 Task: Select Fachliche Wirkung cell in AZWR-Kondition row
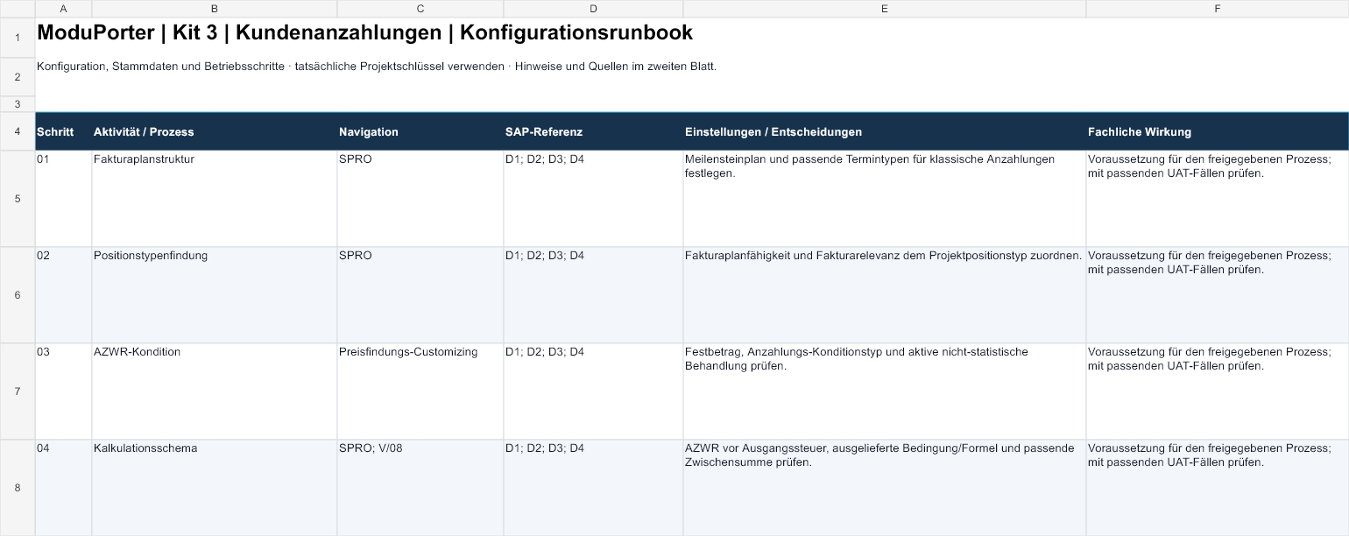1218,391
